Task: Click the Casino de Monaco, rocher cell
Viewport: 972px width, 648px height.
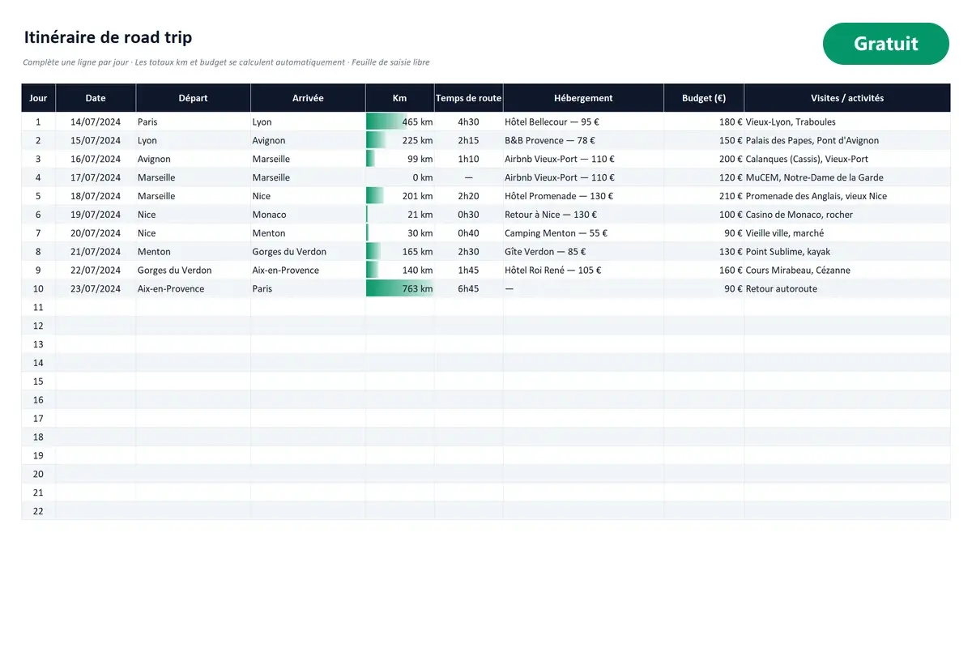Action: [x=847, y=215]
